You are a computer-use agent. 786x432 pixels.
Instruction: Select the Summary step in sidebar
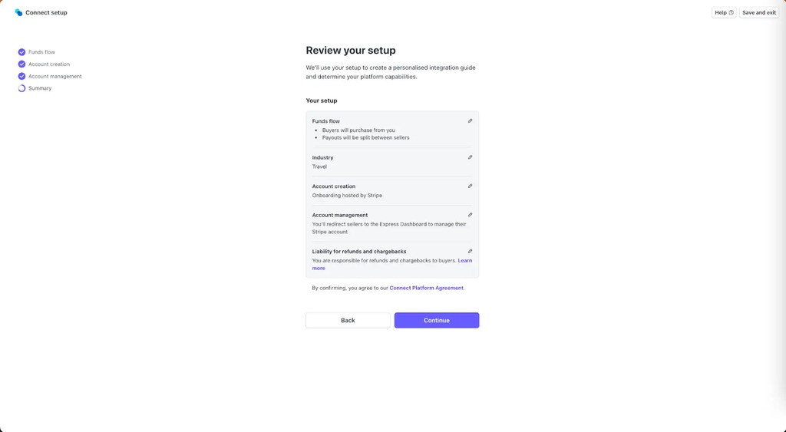coord(40,88)
